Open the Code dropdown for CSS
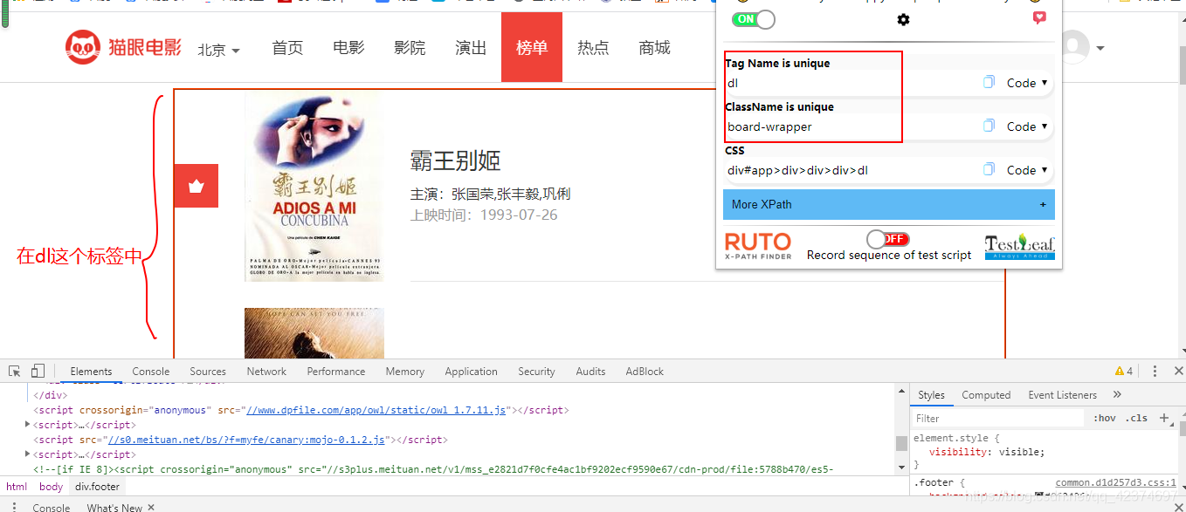1186x512 pixels. [x=1027, y=170]
